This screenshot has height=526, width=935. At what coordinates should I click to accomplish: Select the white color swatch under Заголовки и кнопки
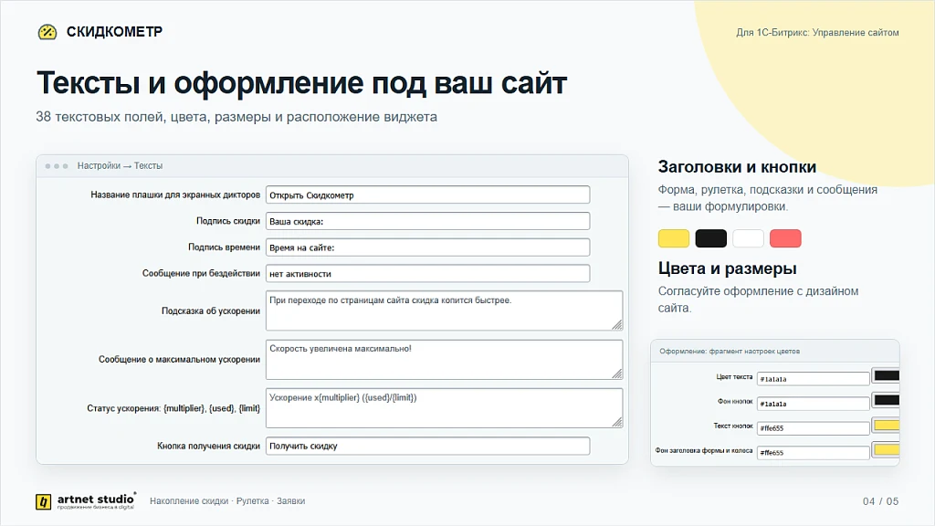click(x=749, y=238)
